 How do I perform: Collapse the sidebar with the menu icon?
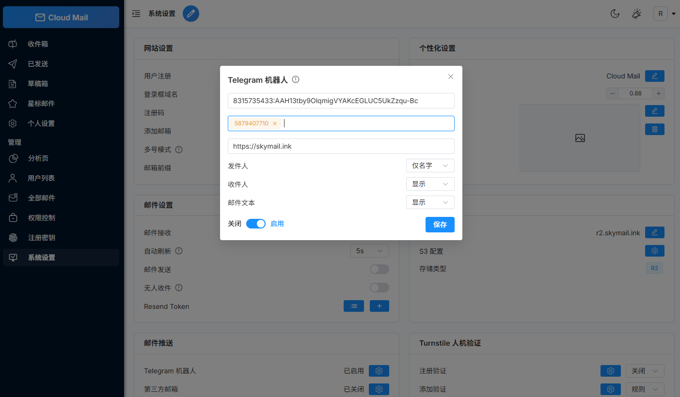coord(136,14)
